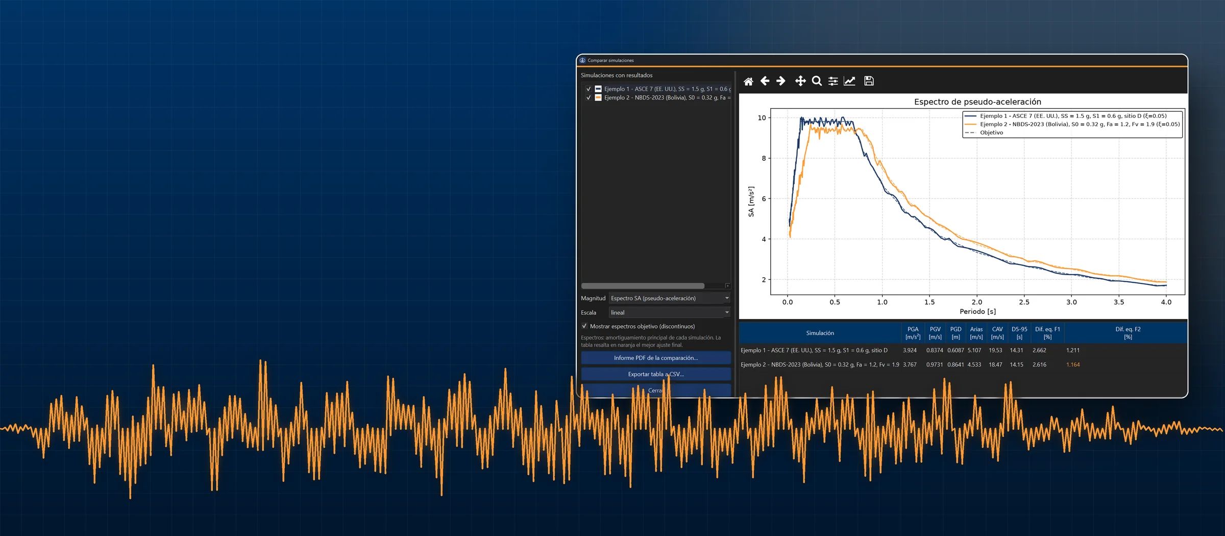Viewport: 1225px width, 536px height.
Task: Click highlighted orange value 1.164
Action: point(1073,364)
